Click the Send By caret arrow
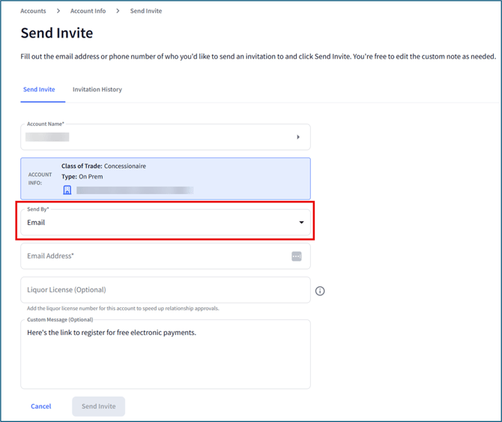 coord(302,223)
